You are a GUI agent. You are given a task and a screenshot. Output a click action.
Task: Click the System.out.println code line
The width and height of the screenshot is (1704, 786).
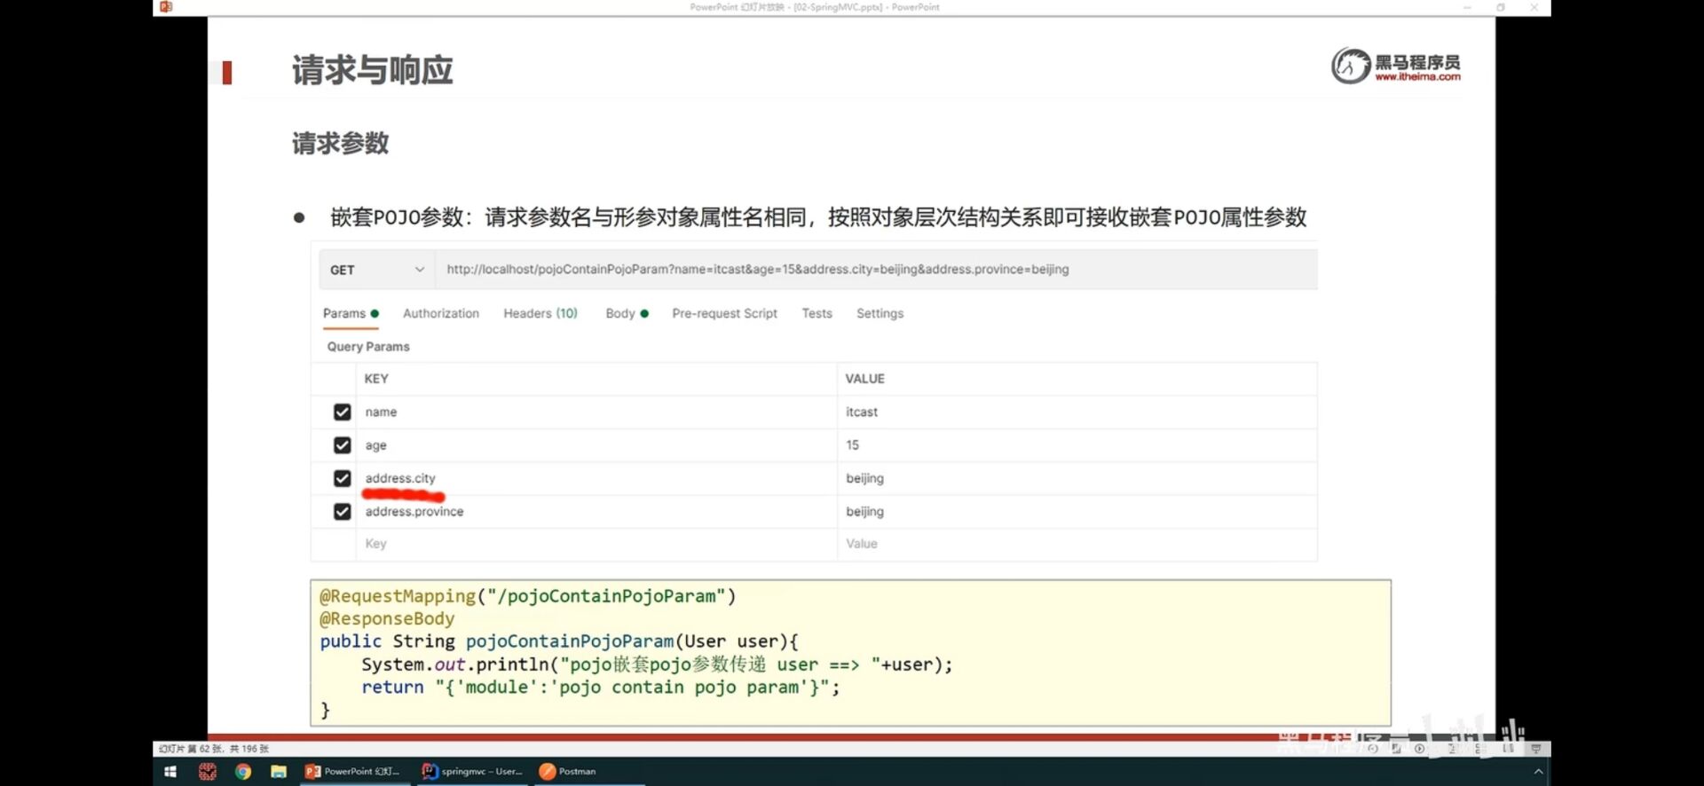coord(657,664)
